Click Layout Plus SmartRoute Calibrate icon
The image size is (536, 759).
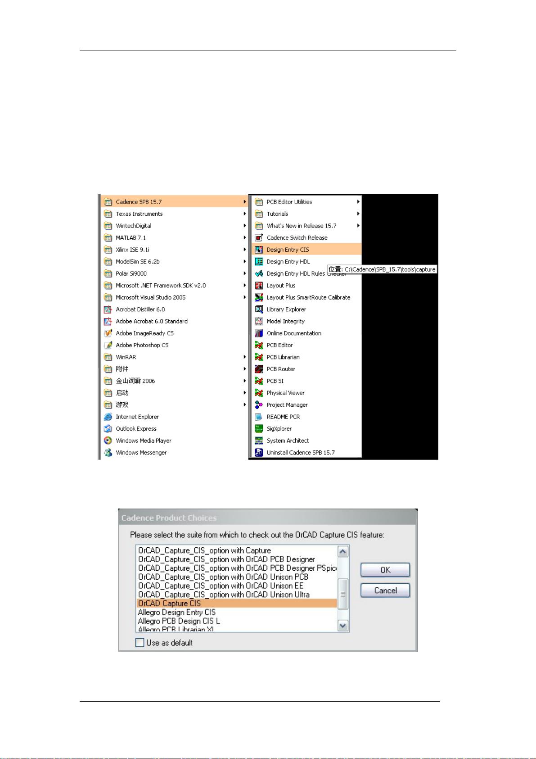pyautogui.click(x=259, y=297)
